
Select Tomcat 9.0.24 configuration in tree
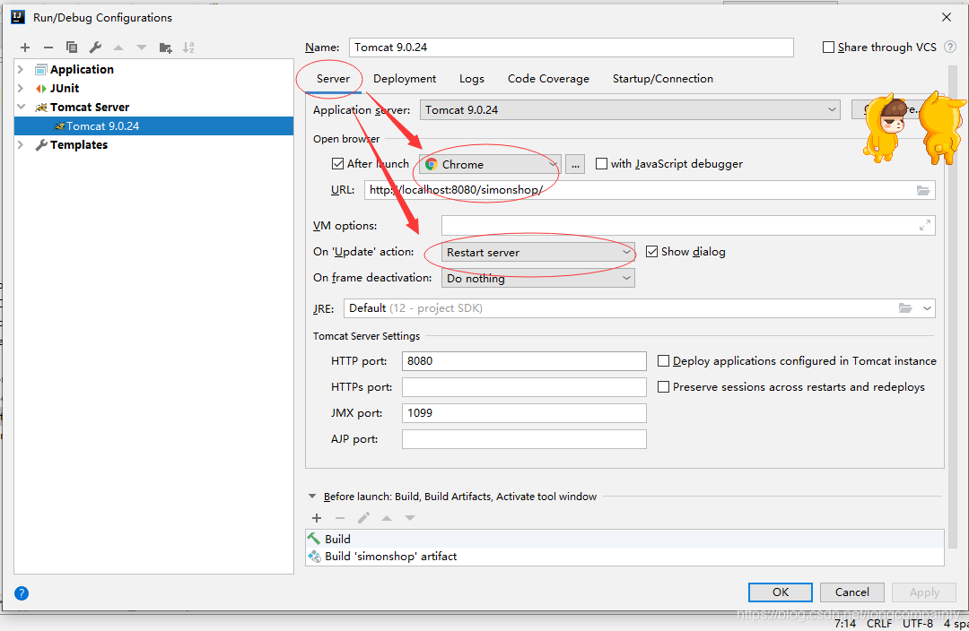(x=153, y=126)
